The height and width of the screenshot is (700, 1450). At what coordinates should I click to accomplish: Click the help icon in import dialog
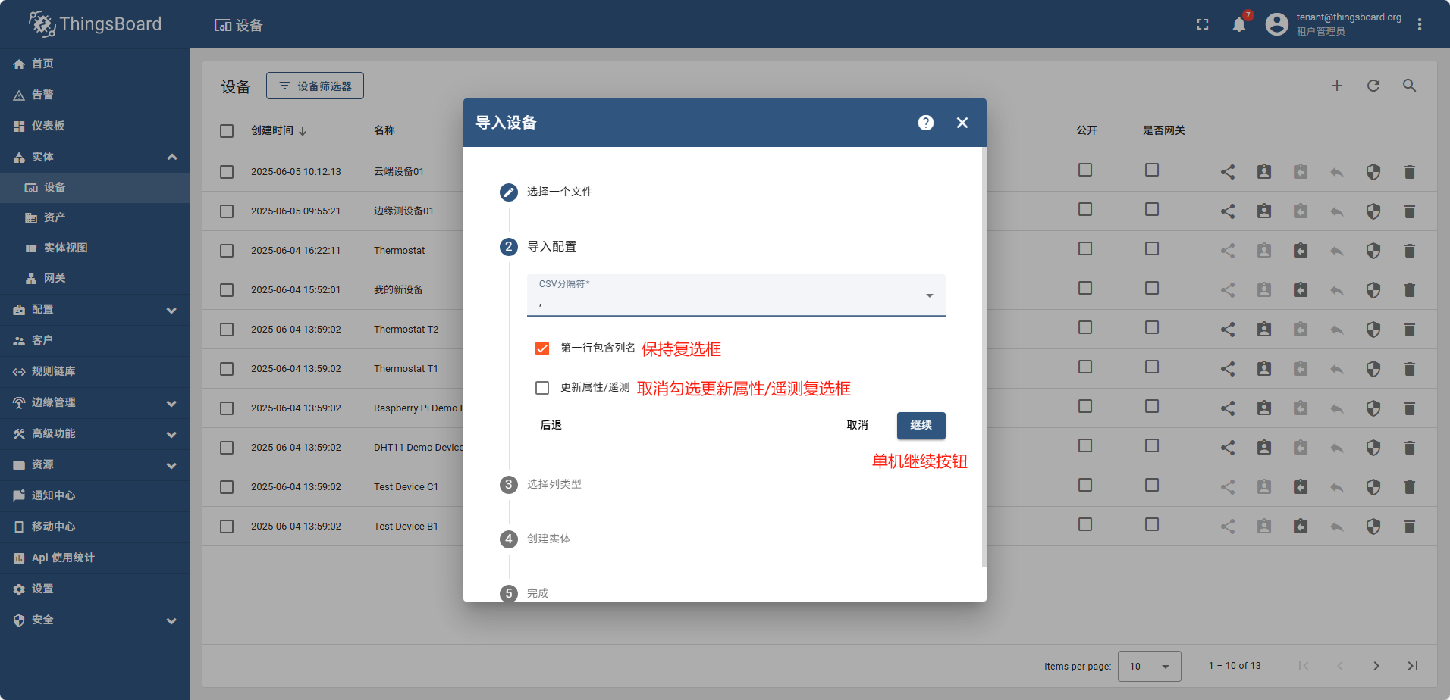tap(925, 123)
